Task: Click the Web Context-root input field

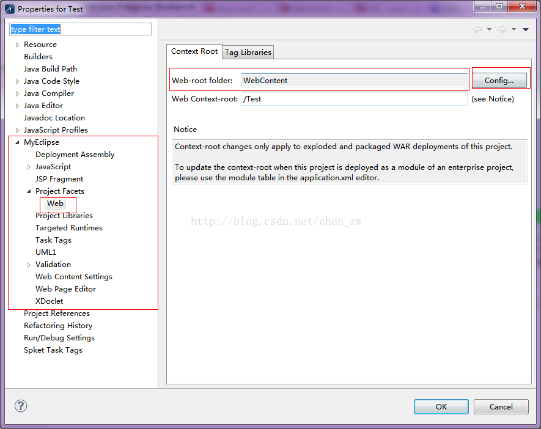Action: click(x=355, y=98)
